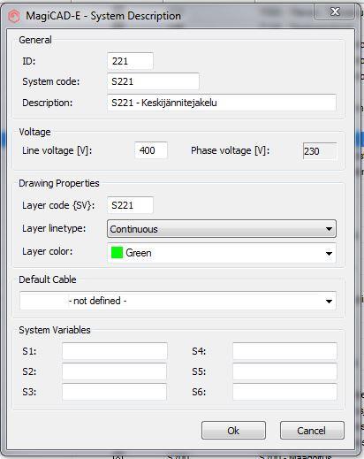
Task: Click the green layer color swatch
Action: 117,253
